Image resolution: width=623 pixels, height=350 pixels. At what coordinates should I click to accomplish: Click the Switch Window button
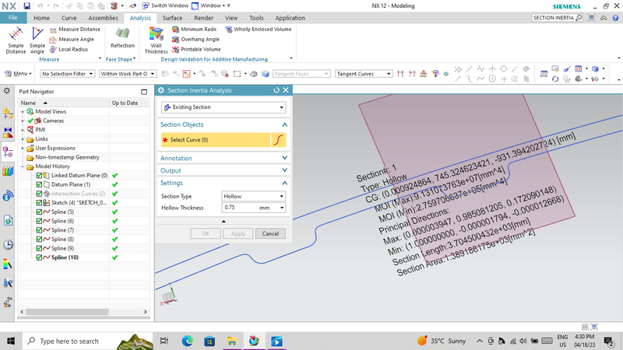[x=165, y=5]
